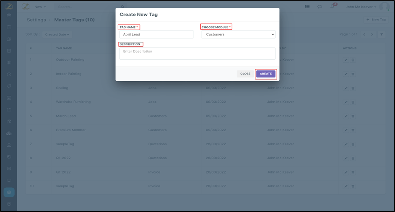The width and height of the screenshot is (395, 212).
Task: Click the New Tag button
Action: tap(376, 20)
